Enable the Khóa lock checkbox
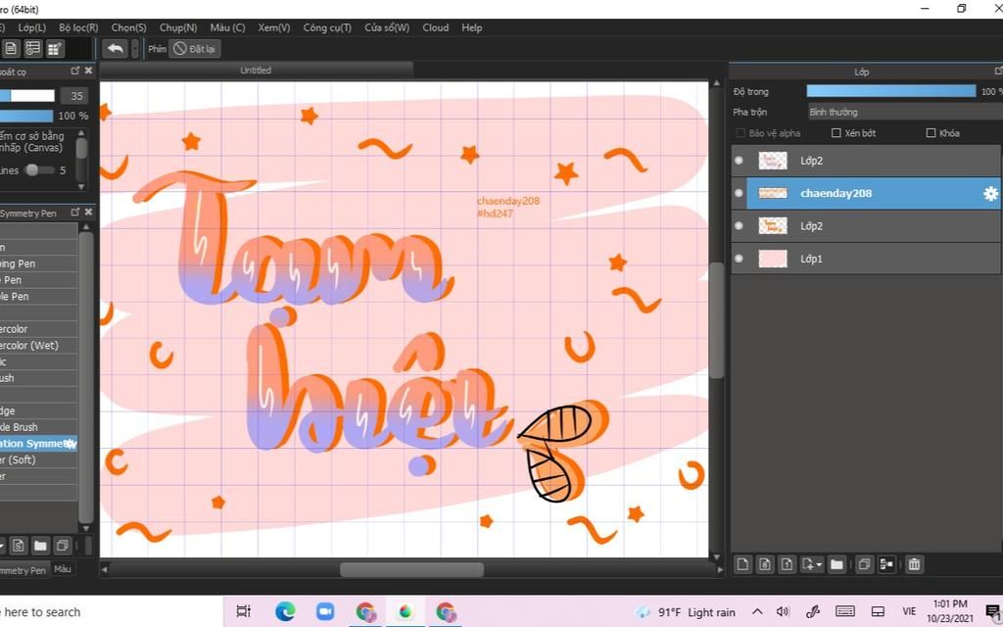Screen dimensions: 1003x627 [x=931, y=133]
